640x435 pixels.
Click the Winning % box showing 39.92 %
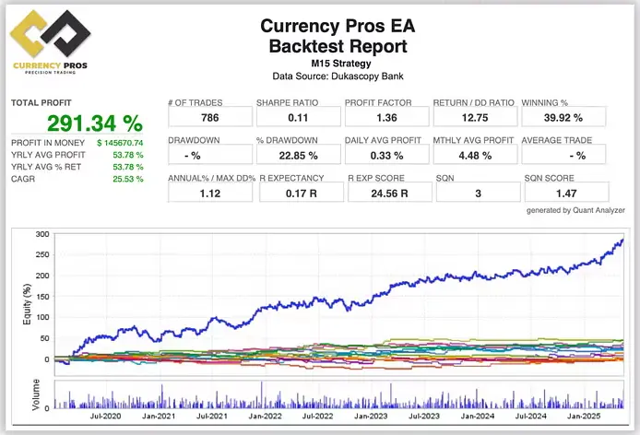coord(563,117)
